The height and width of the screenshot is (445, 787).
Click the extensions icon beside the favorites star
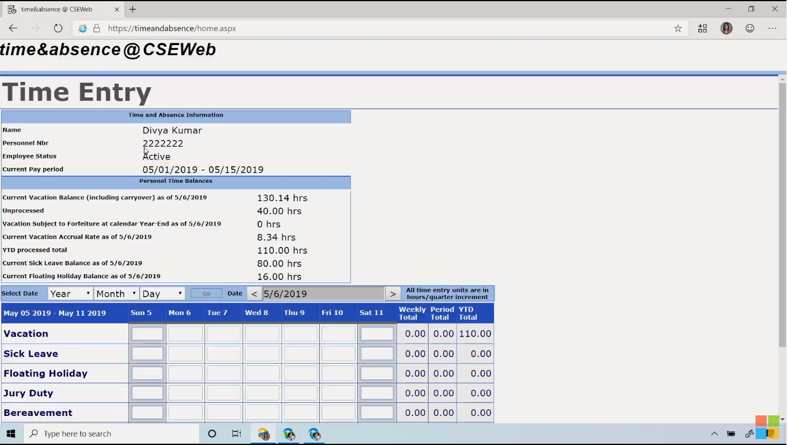(703, 28)
